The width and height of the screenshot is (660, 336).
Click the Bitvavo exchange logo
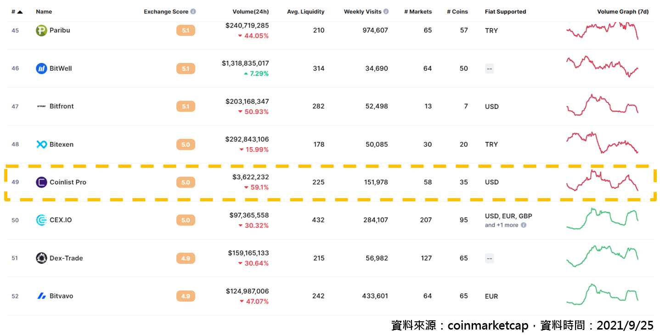(41, 296)
